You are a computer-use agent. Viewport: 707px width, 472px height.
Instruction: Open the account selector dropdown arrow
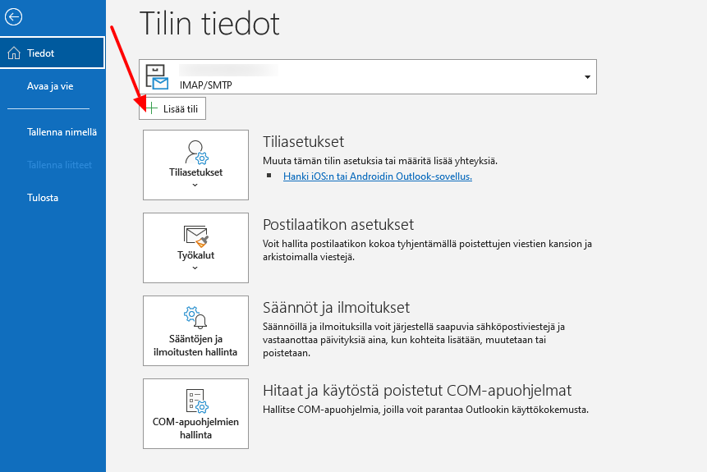pyautogui.click(x=587, y=77)
